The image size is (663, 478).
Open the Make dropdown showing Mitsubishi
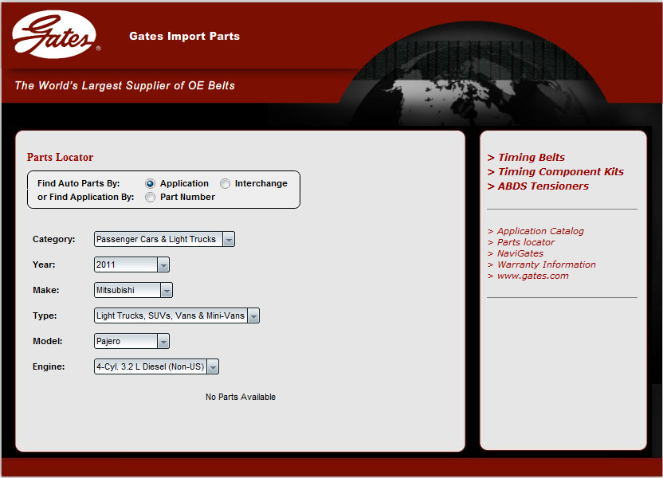point(133,290)
